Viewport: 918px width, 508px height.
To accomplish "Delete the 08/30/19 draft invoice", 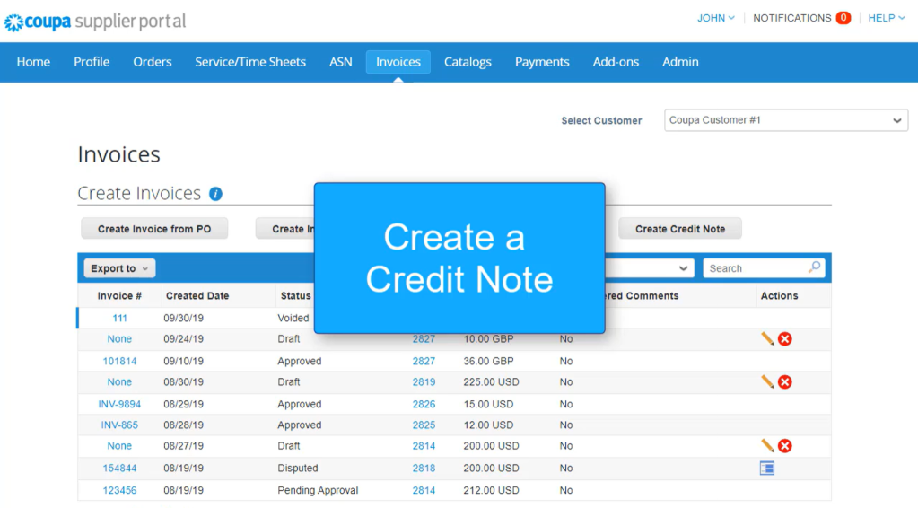I will click(x=785, y=382).
